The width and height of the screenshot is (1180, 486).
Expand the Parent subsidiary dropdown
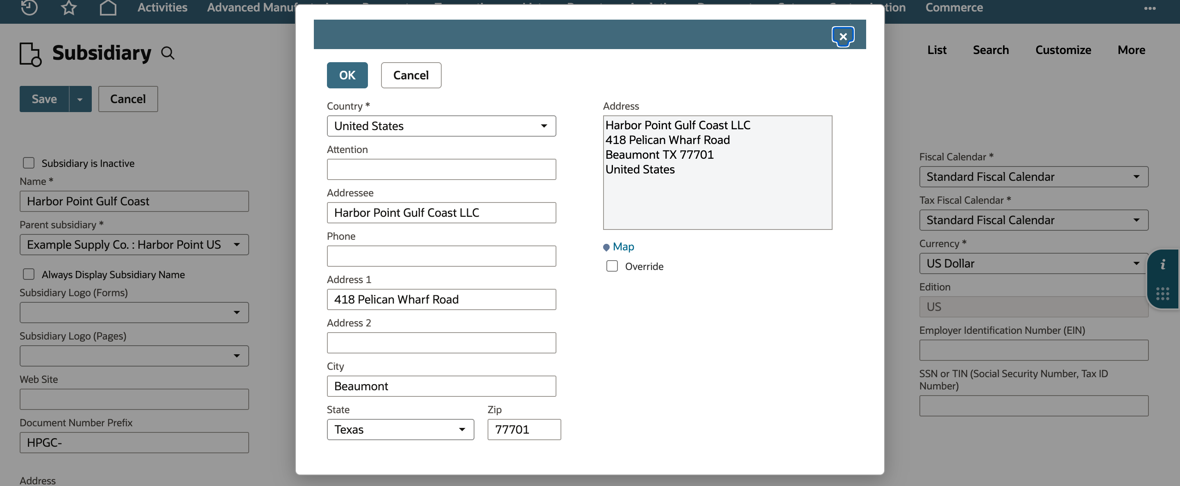click(134, 245)
